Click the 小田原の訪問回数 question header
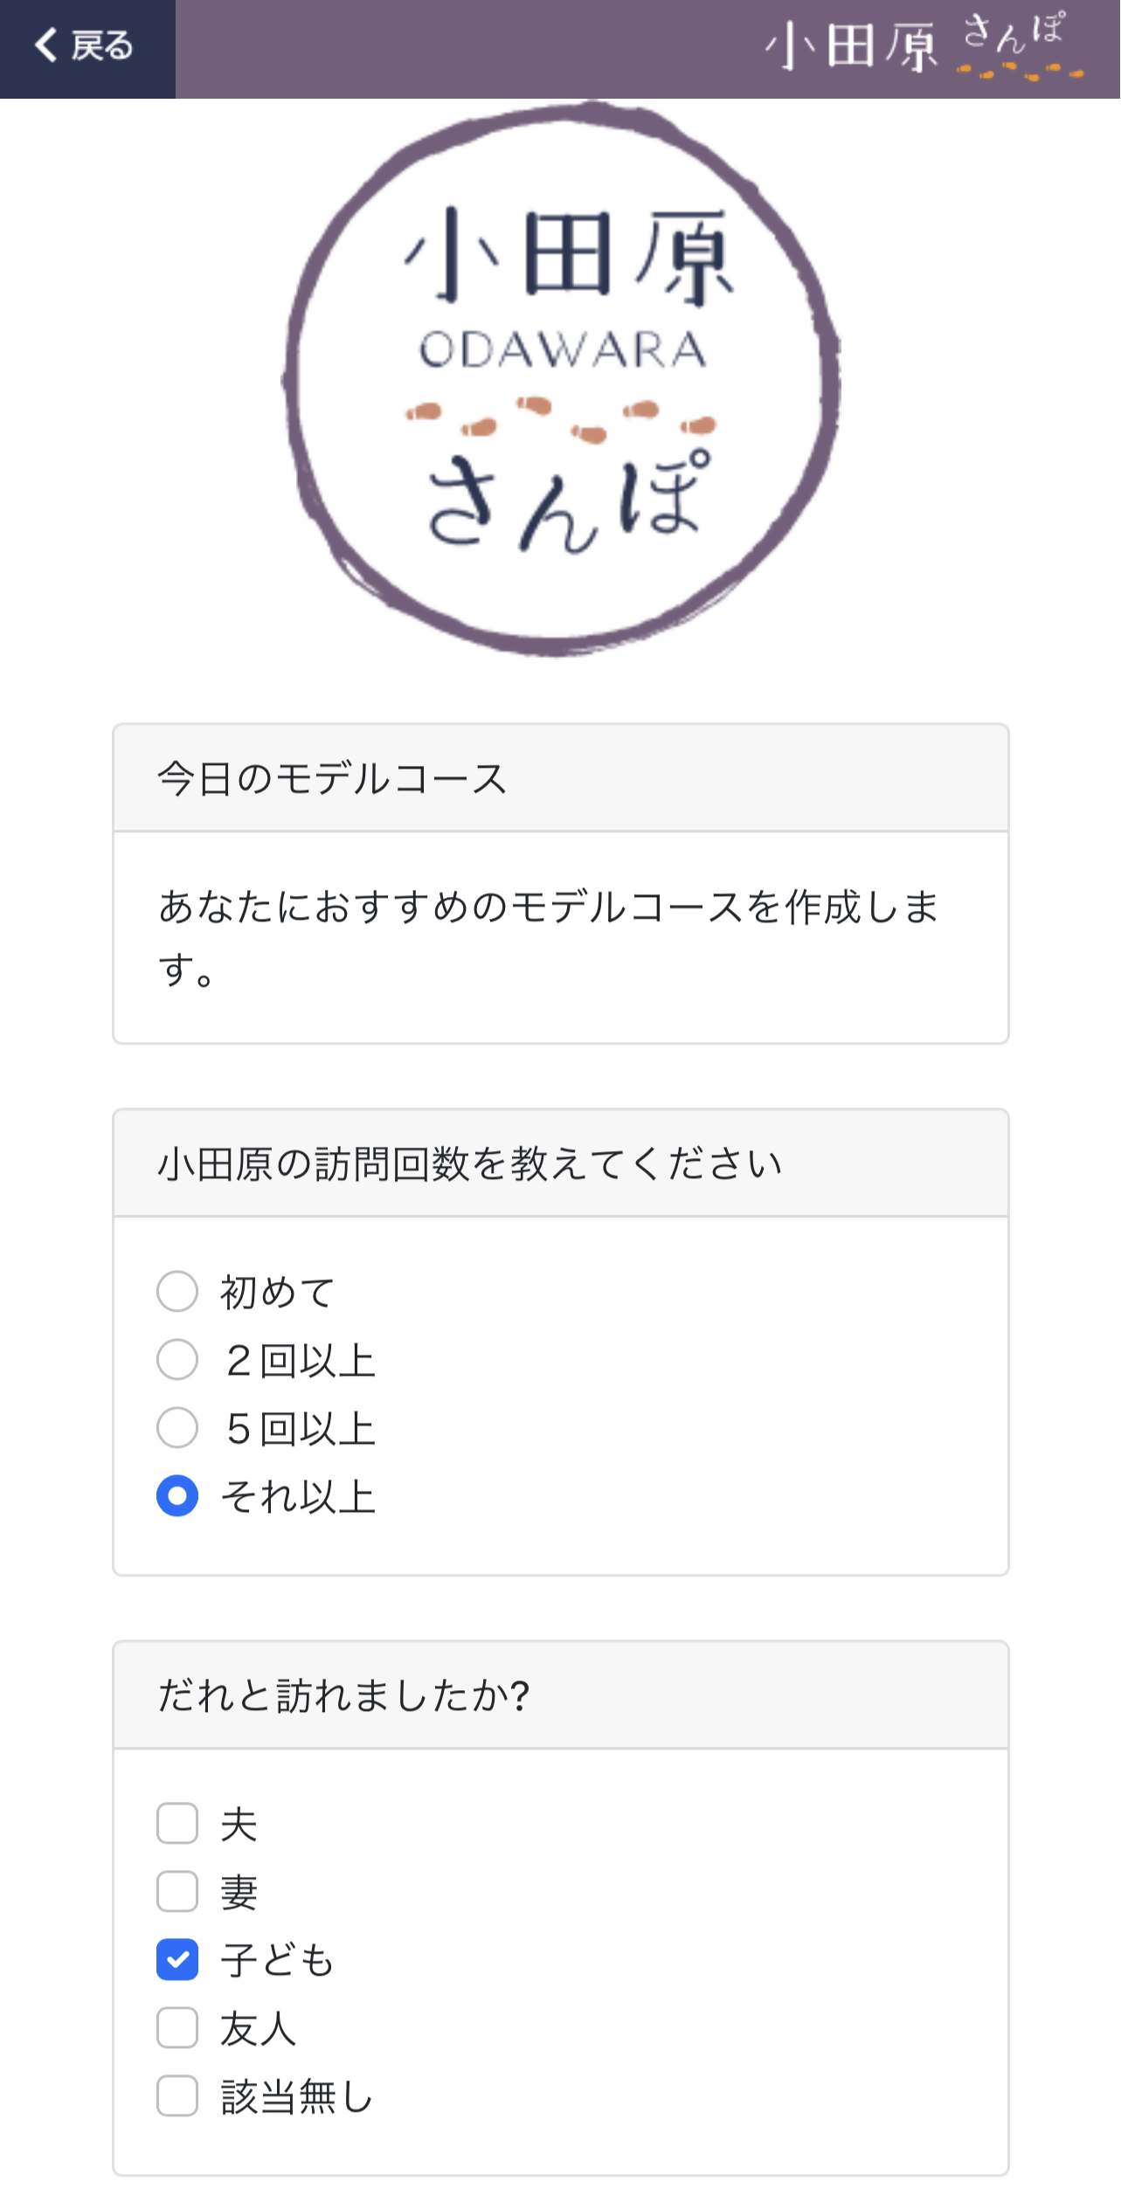Image resolution: width=1121 pixels, height=2195 pixels. (561, 1163)
